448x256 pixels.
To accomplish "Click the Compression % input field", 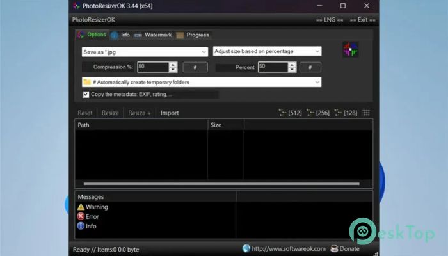I will [153, 67].
